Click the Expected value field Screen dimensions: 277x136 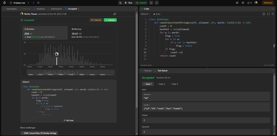[206, 132]
